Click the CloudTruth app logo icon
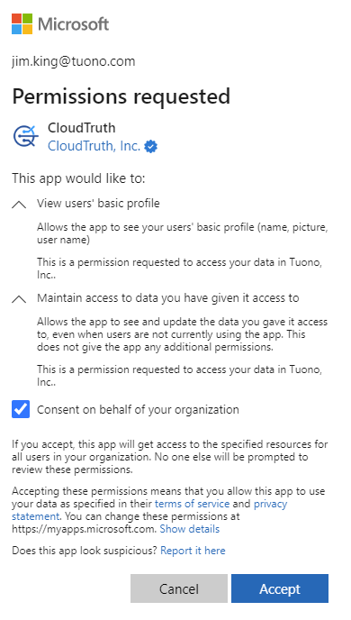Image resolution: width=351 pixels, height=620 pixels. (x=26, y=136)
